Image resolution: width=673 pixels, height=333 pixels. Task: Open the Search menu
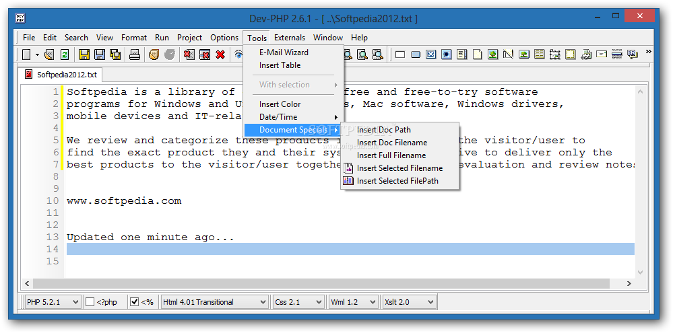point(76,38)
